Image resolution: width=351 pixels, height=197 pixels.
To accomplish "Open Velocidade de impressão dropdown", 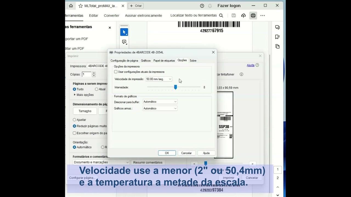I will click(x=159, y=79).
